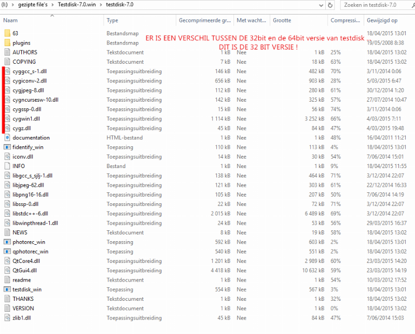Click the '0%' compression of VERSION
This screenshot has width=415, height=334.
334,309
